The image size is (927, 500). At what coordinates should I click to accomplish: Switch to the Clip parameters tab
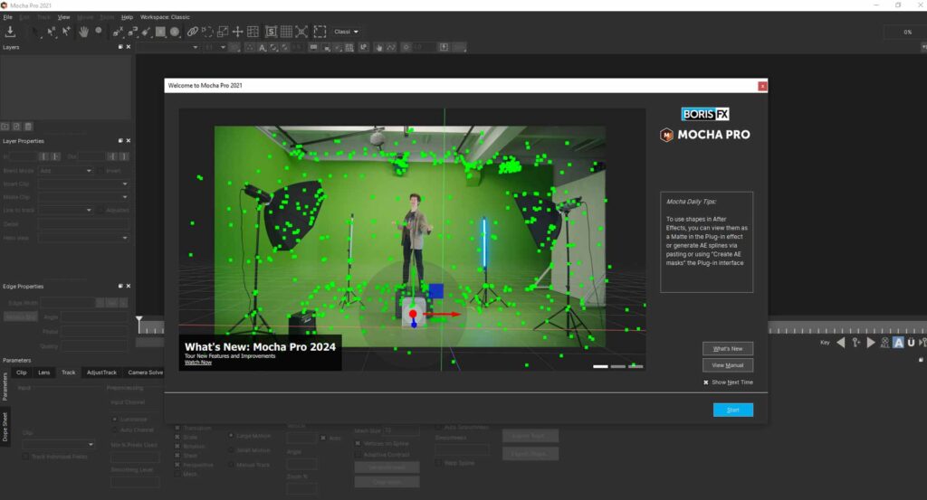click(22, 373)
